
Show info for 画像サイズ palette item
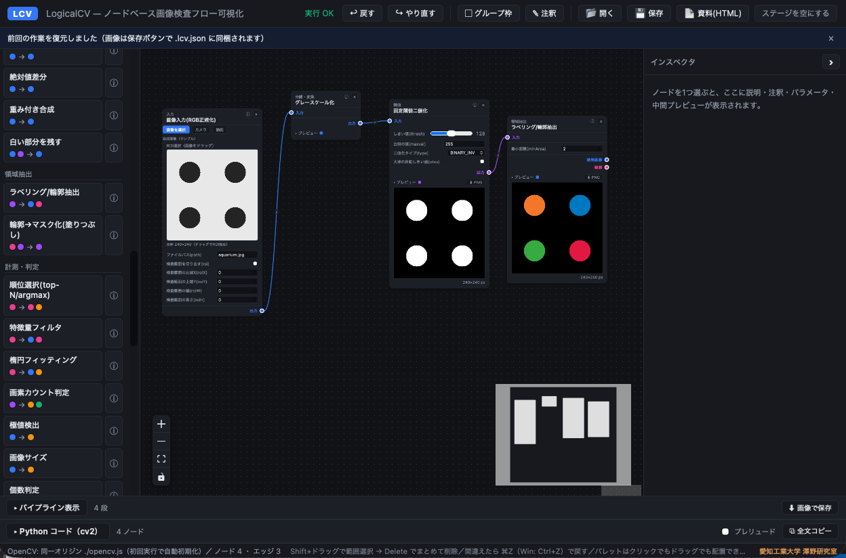click(x=114, y=463)
